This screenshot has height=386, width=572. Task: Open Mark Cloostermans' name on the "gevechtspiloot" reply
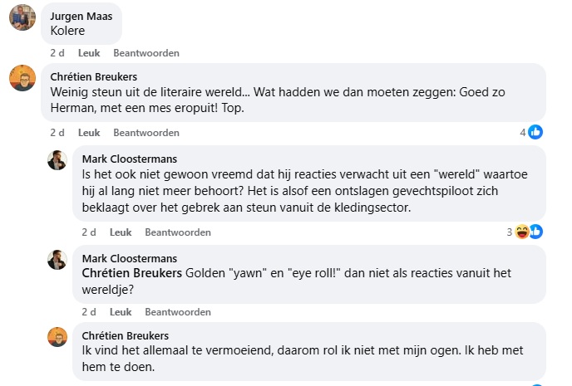pyautogui.click(x=129, y=159)
